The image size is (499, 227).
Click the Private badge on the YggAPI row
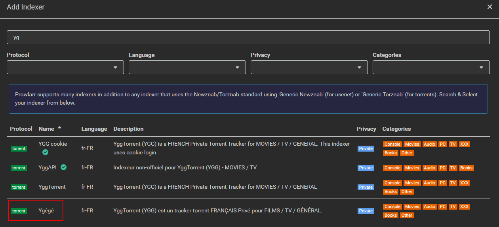tap(366, 168)
